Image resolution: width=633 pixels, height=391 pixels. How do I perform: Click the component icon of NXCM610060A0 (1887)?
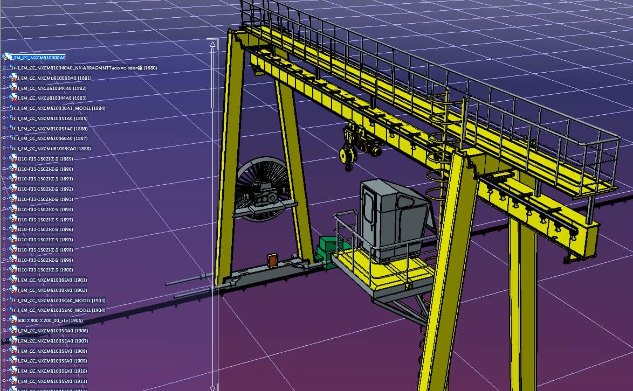pos(13,138)
